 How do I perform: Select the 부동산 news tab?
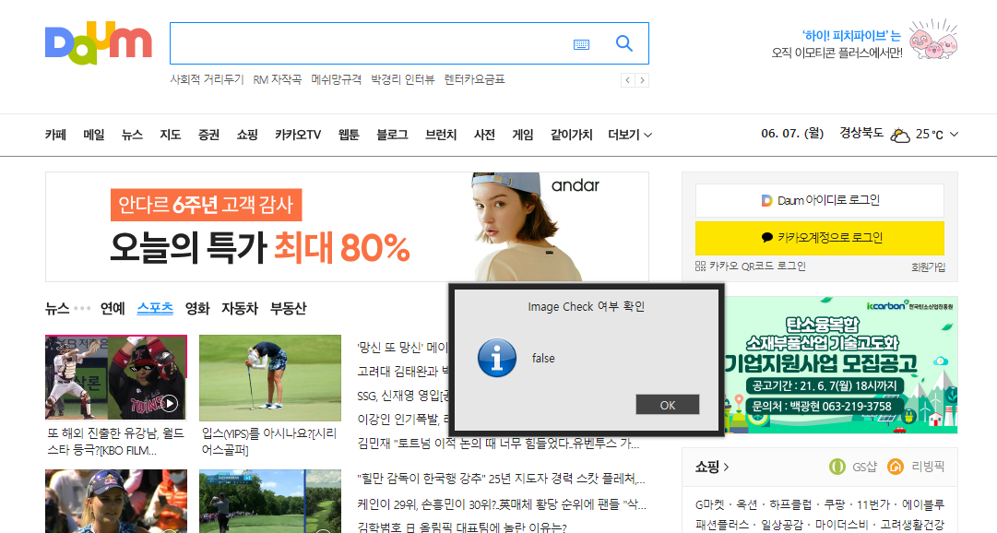pyautogui.click(x=288, y=309)
